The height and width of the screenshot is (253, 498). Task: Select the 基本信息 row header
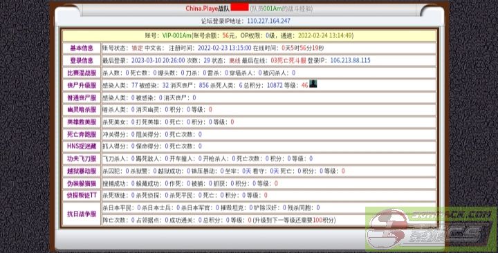pyautogui.click(x=82, y=48)
